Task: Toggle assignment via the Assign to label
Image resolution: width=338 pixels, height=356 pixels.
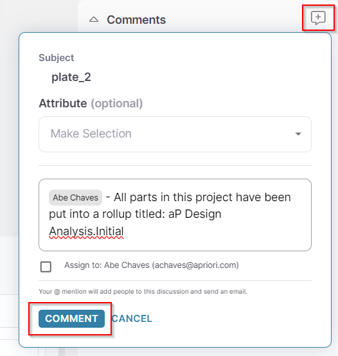Action: (x=152, y=265)
